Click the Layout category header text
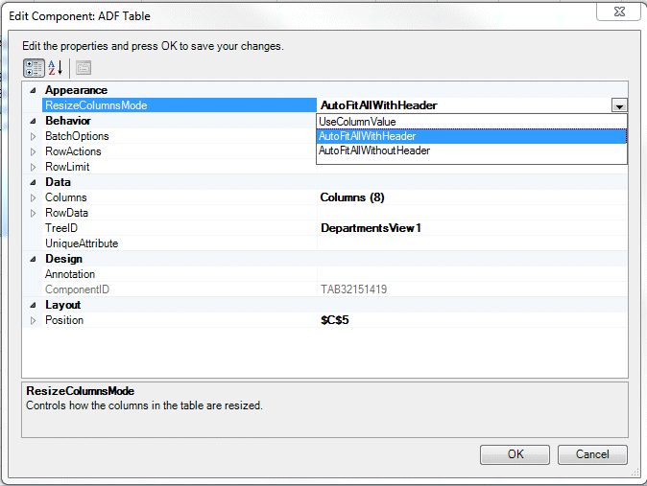 click(62, 305)
